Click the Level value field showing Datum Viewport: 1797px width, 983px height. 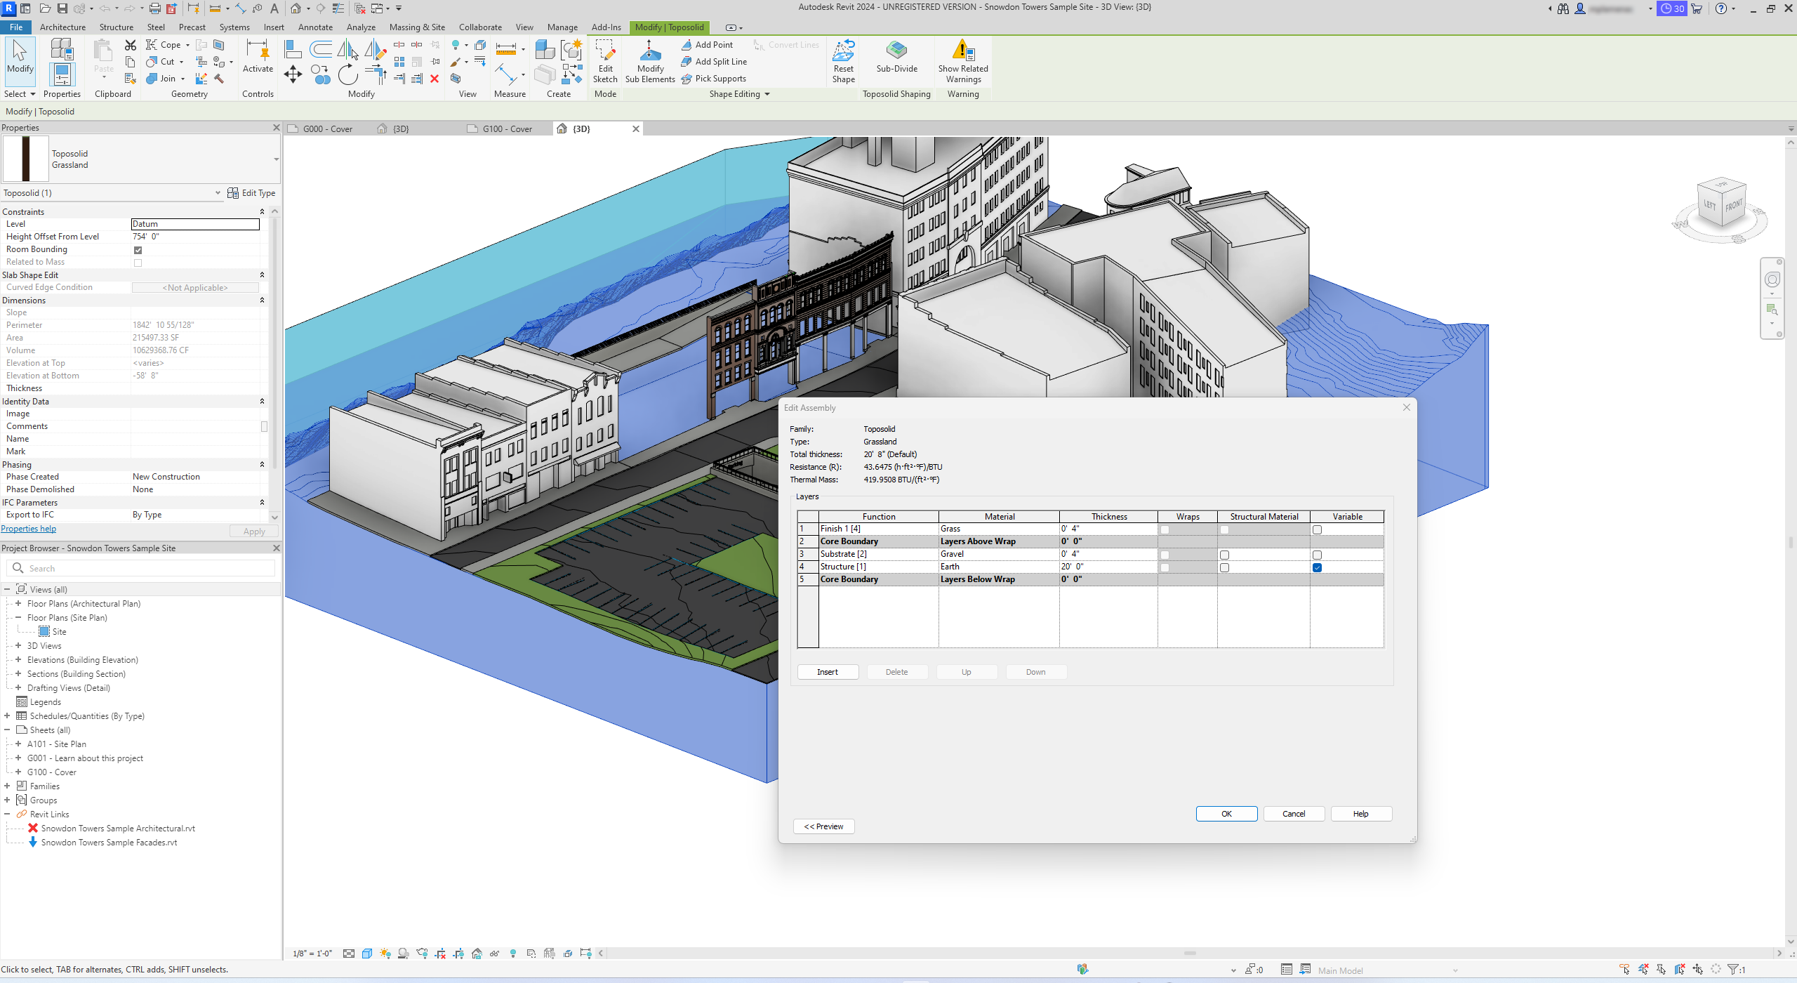pyautogui.click(x=195, y=224)
